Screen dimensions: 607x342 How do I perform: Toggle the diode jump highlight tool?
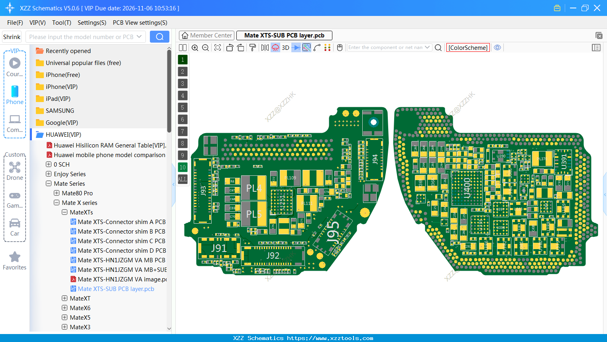tap(296, 47)
